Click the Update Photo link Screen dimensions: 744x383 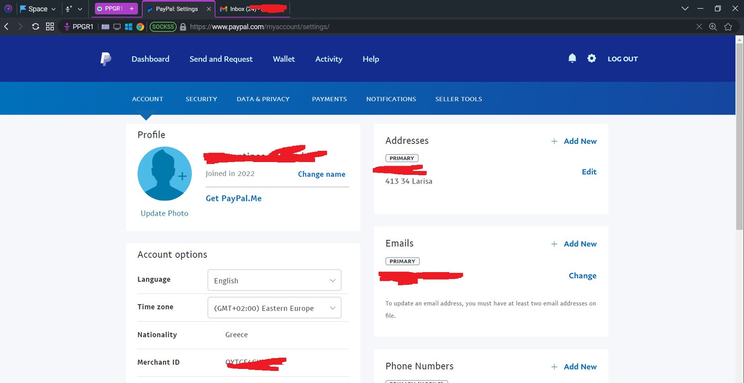coord(164,213)
